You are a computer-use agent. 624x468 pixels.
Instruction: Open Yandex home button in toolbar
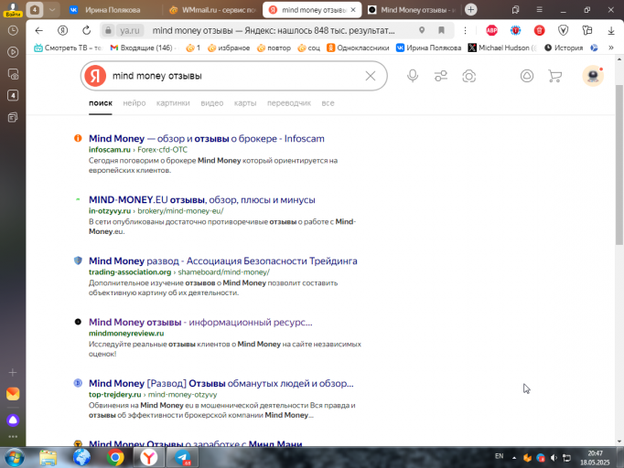point(62,30)
